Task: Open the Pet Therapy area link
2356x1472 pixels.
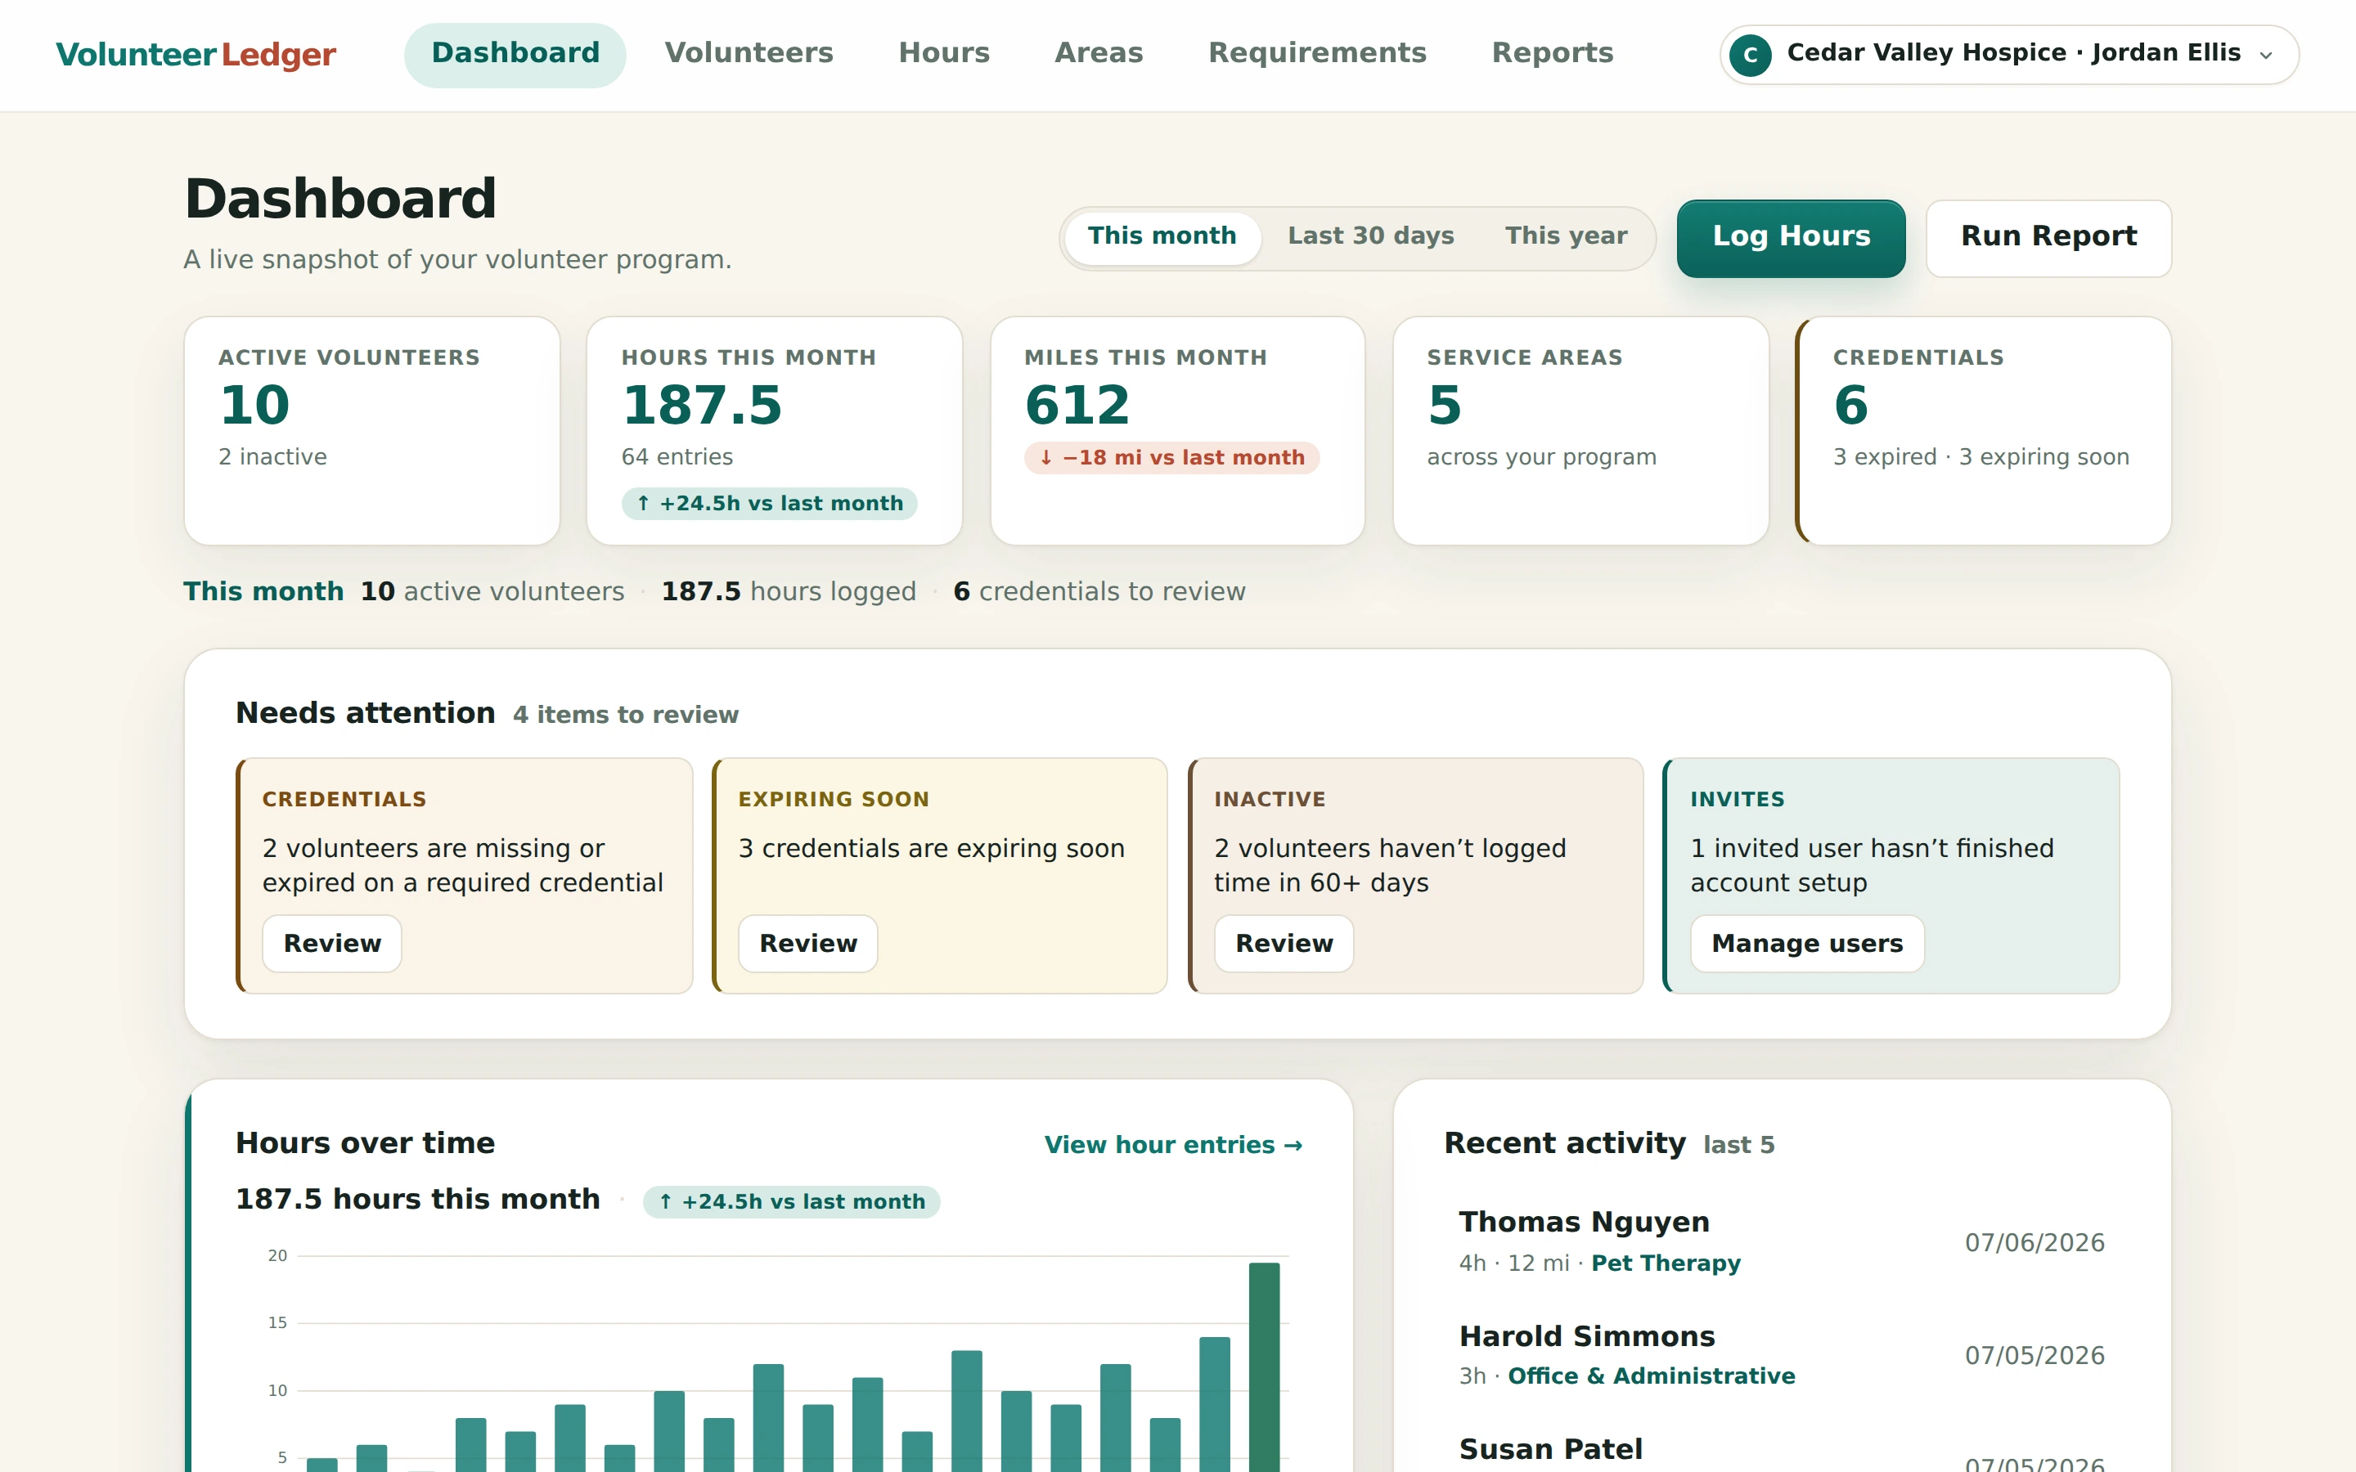Action: (x=1665, y=1263)
